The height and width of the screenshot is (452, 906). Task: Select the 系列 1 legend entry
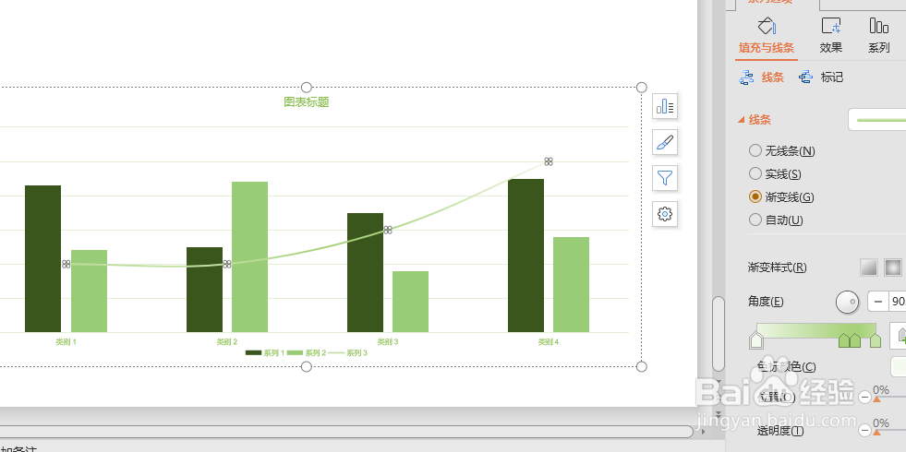tap(265, 352)
